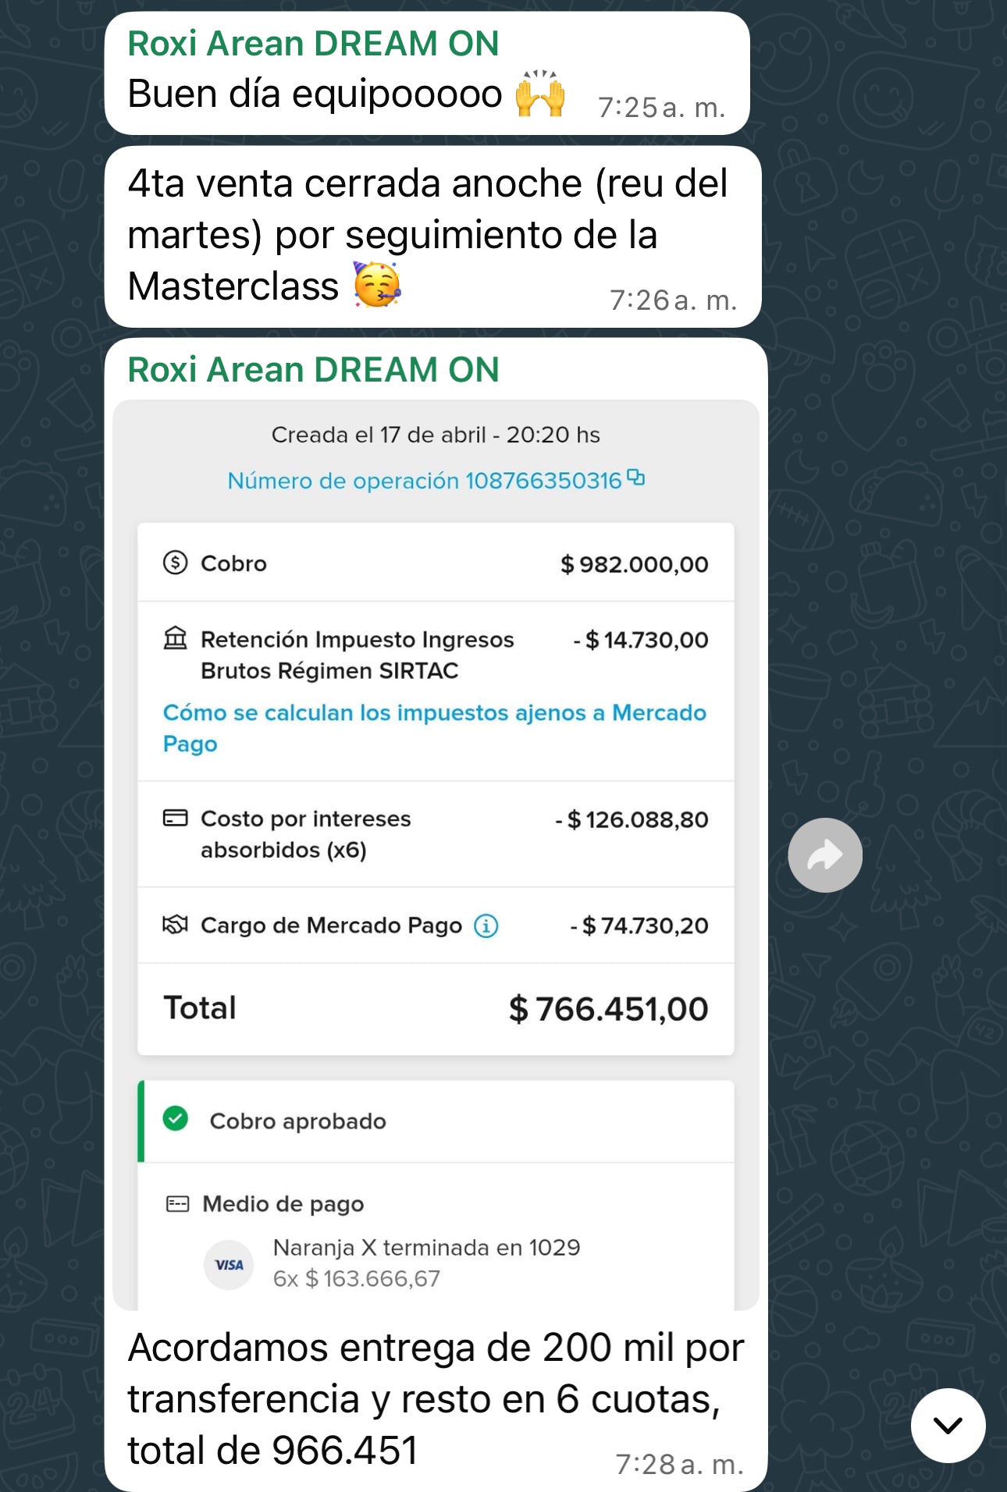The width and height of the screenshot is (1007, 1492).
Task: Click the forward arrow beside the receipt
Action: [825, 855]
